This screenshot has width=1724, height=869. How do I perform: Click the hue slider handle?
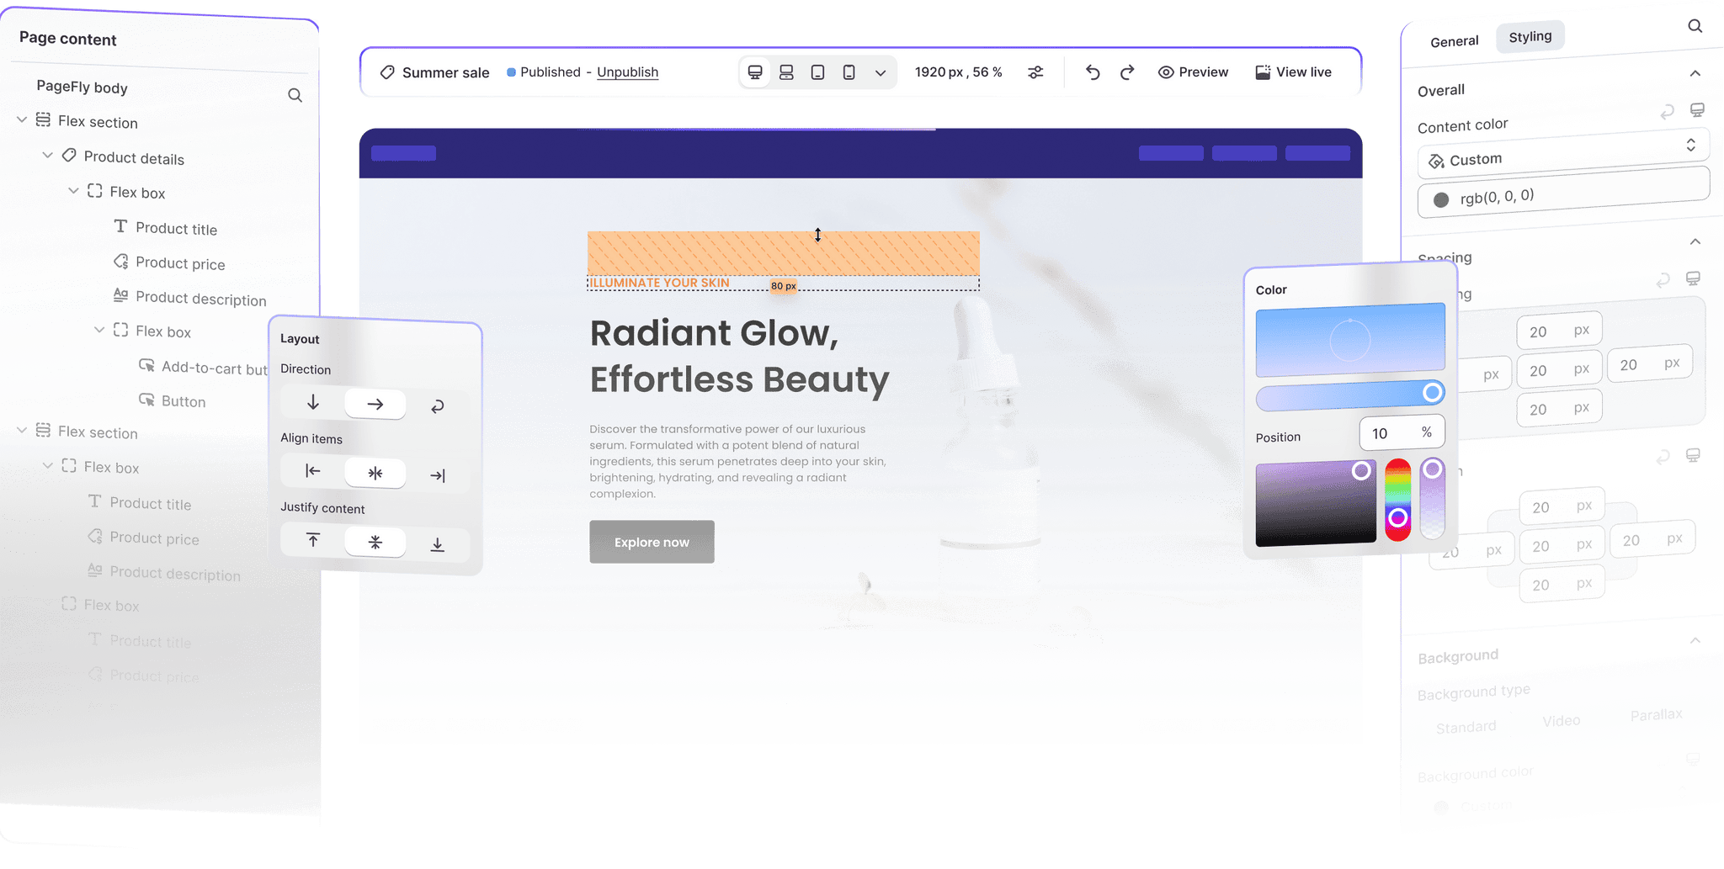coord(1398,517)
